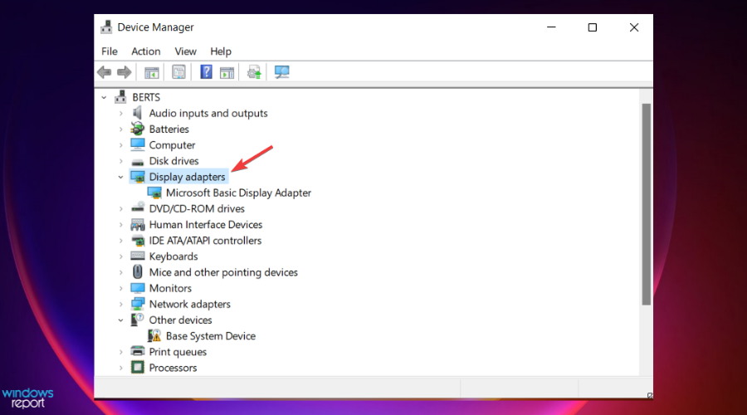Expand the Network adapters category
The width and height of the screenshot is (747, 415).
pos(121,304)
